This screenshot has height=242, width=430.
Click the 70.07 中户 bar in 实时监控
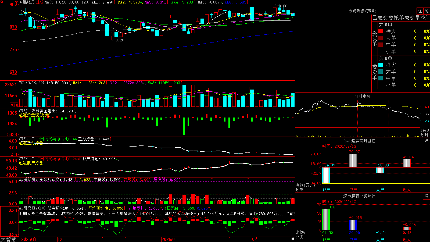(x=353, y=161)
